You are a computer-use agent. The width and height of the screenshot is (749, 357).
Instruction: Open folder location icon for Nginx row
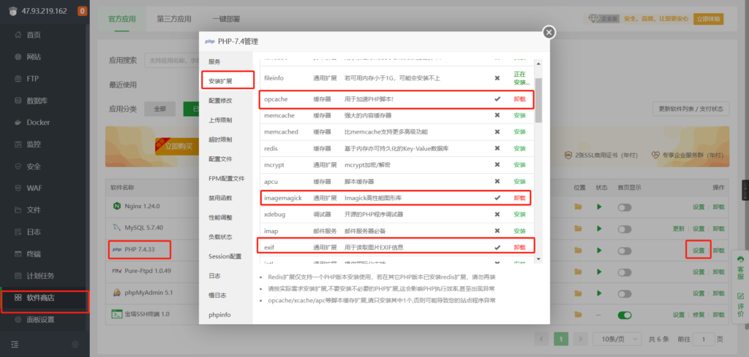579,207
